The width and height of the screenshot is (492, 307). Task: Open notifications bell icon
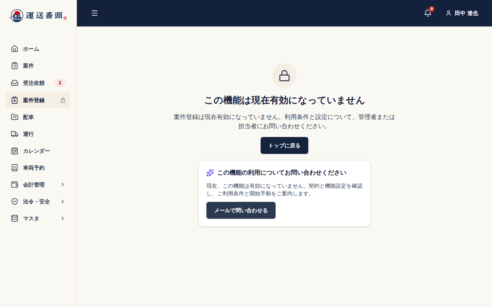click(x=428, y=13)
